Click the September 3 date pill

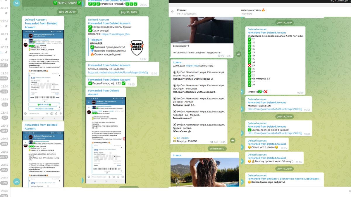tap(217, 149)
